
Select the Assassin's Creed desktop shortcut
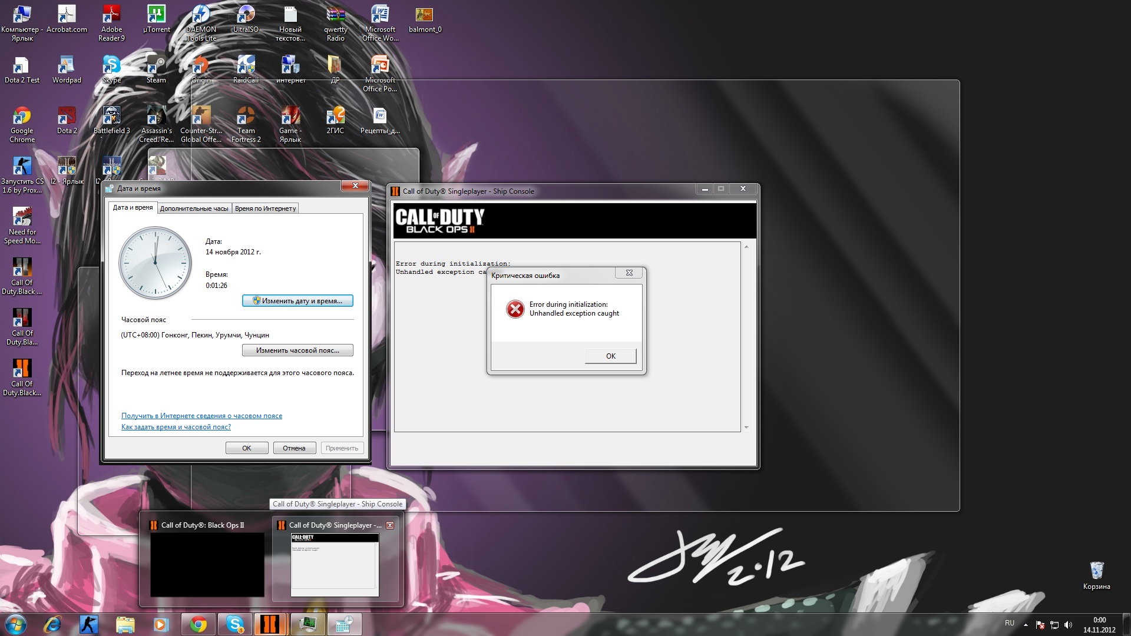(156, 125)
